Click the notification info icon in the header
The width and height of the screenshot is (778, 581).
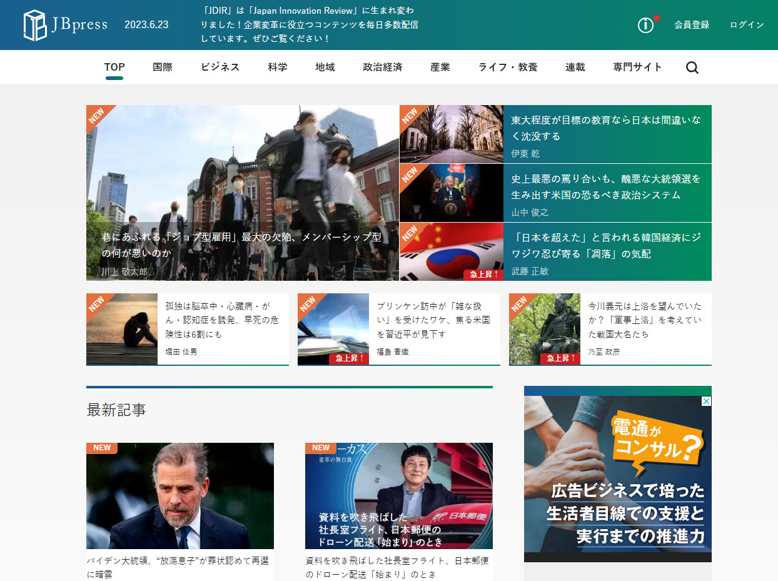pyautogui.click(x=645, y=25)
